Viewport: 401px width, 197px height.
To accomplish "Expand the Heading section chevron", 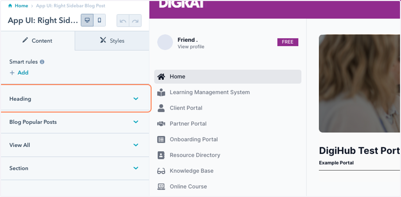I will click(136, 99).
